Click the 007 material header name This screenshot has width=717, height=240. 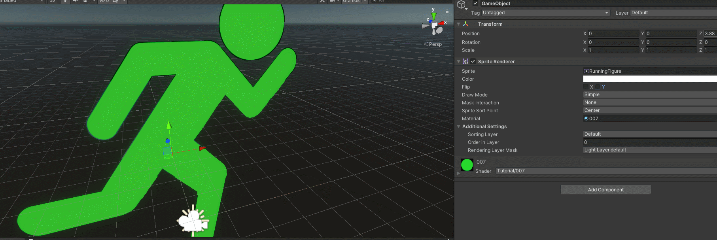click(x=481, y=162)
